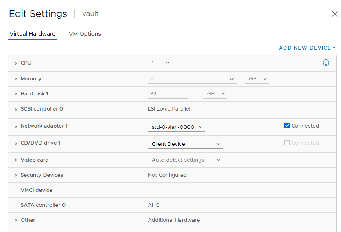
Task: Click the AHCI value text
Action: point(154,205)
